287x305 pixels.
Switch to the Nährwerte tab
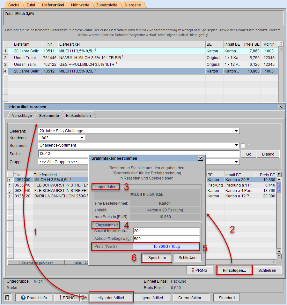point(80,5)
